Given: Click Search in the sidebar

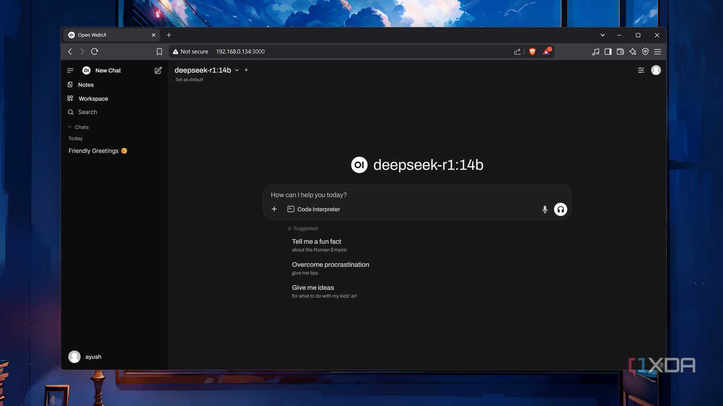Looking at the screenshot, I should (87, 112).
